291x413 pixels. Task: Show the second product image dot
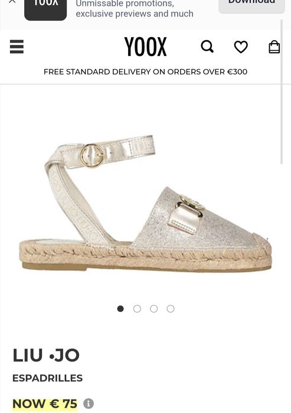coord(137,308)
